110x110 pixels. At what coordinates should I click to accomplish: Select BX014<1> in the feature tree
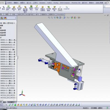click(8, 90)
